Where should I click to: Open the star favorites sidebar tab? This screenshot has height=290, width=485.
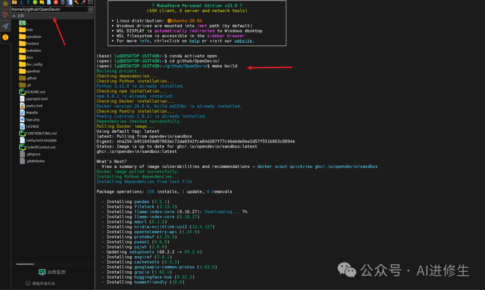coord(5,4)
